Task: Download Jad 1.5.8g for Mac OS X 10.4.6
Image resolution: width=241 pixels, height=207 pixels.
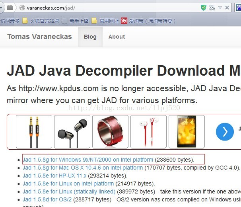Action: (x=83, y=168)
